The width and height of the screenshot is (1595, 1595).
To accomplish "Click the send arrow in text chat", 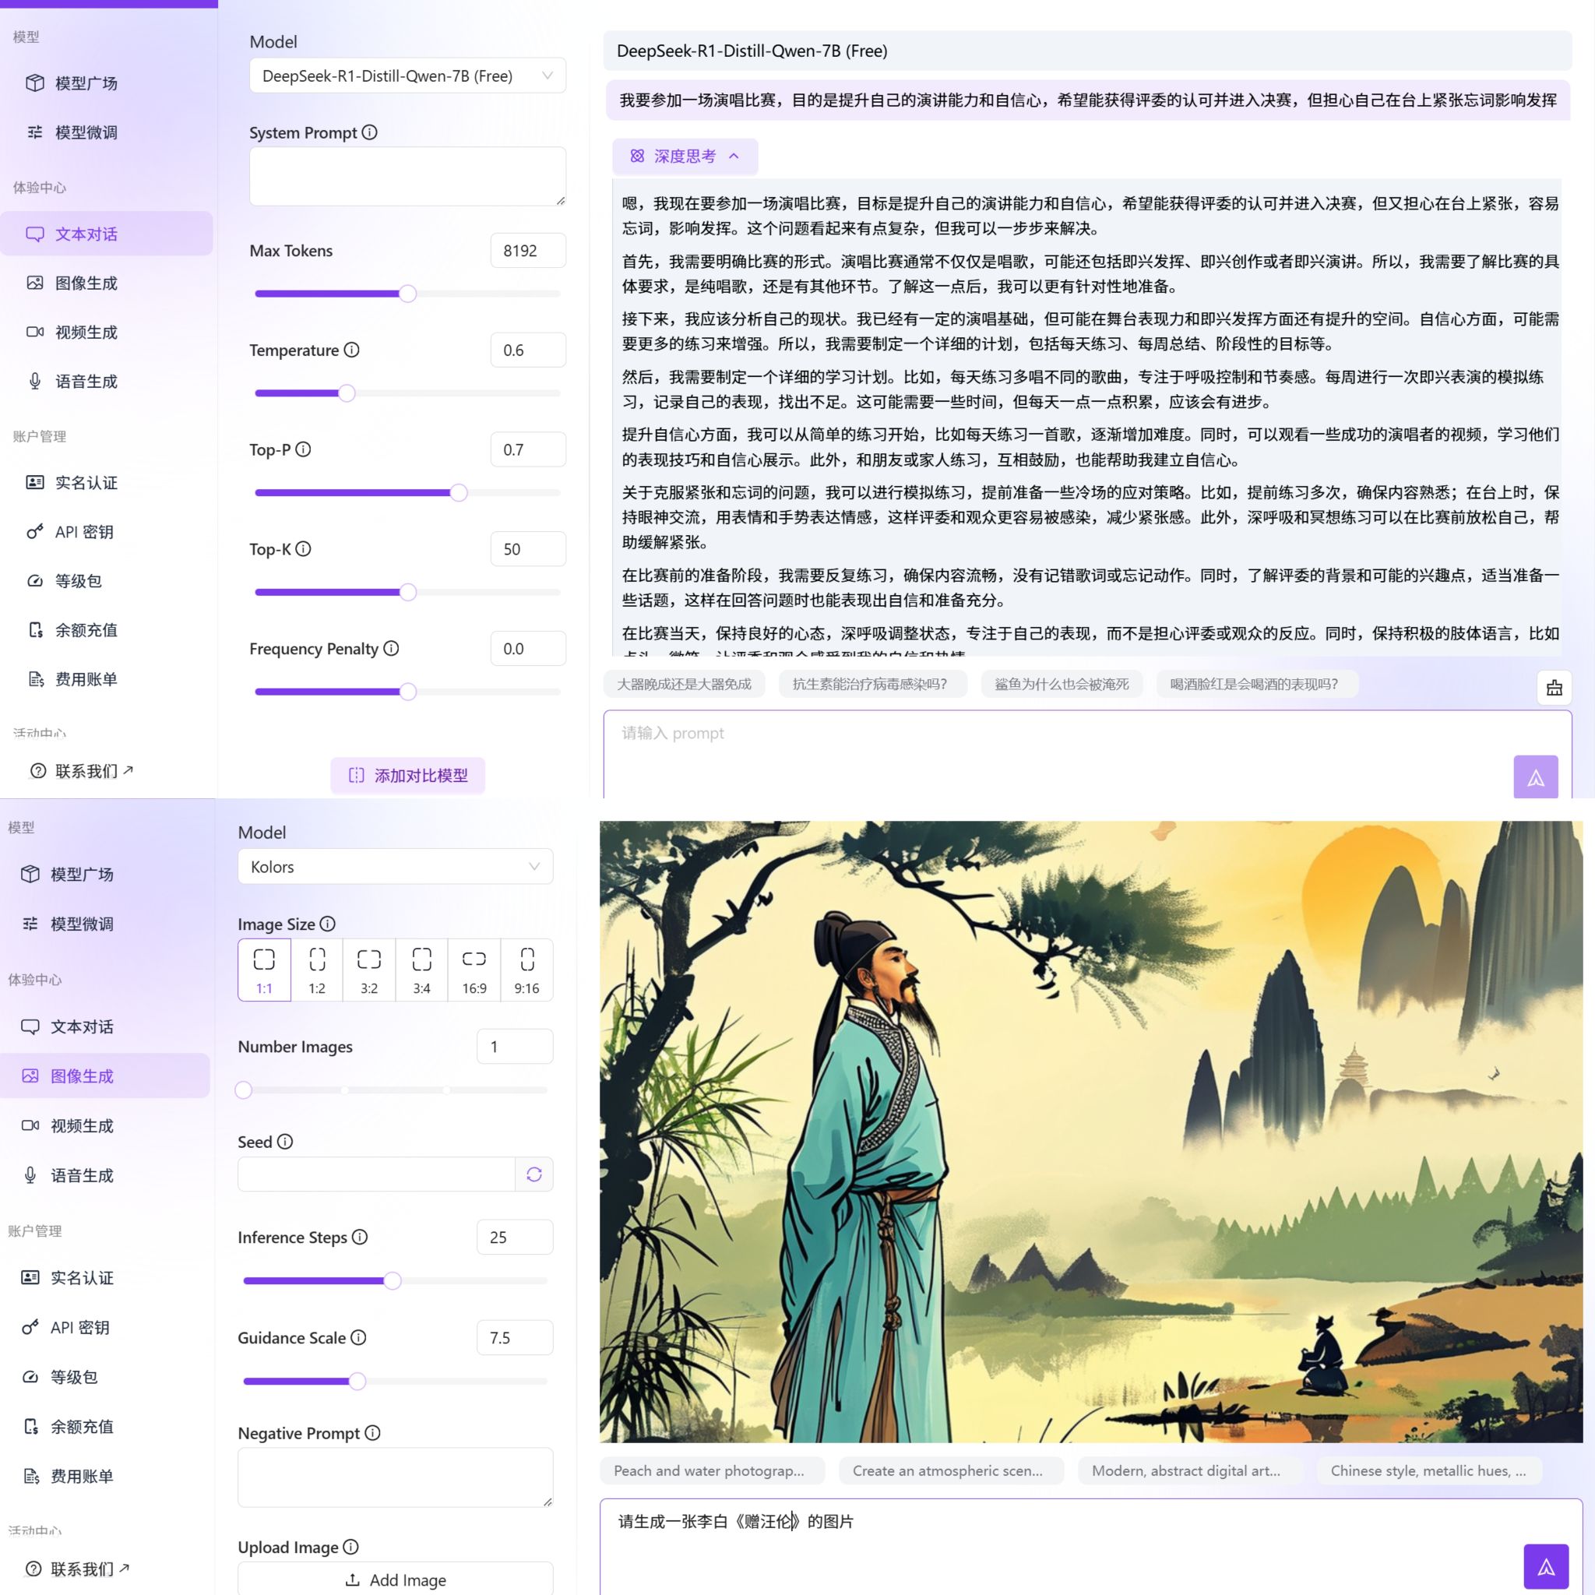I will pos(1535,776).
